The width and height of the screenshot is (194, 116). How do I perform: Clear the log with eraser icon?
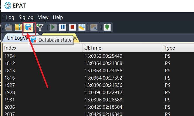pos(82,27)
